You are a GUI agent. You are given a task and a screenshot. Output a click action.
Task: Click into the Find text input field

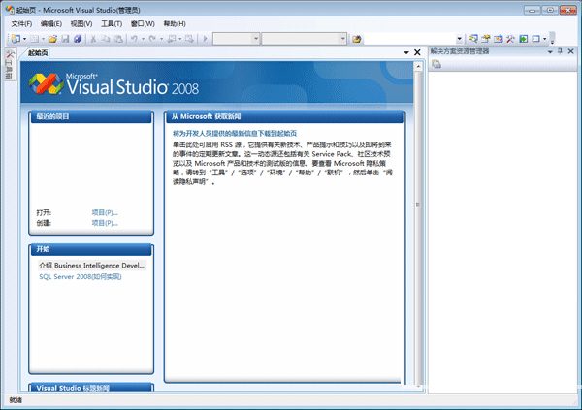coord(409,39)
